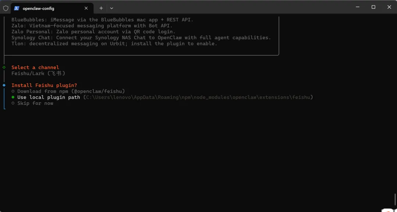The height and width of the screenshot is (212, 397).
Task: Click blue diamond beside Install Feishu plugin
Action: tap(4, 85)
